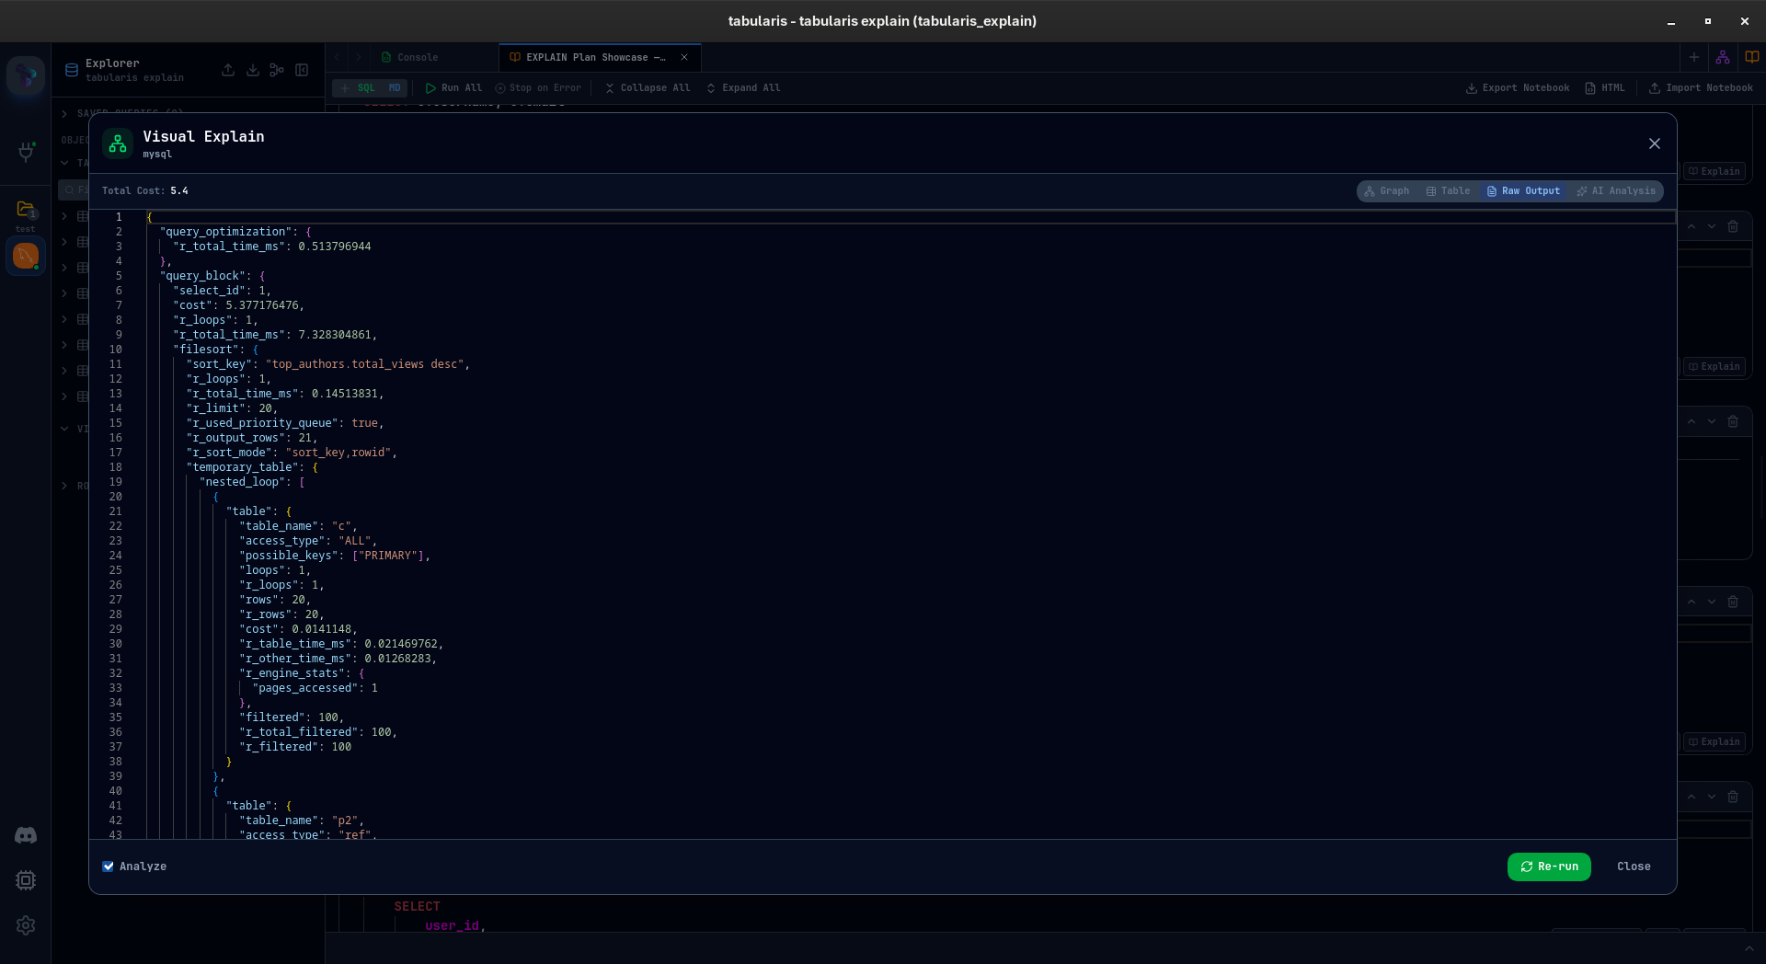This screenshot has width=1766, height=964.
Task: Open the schema diagram icon in Explorer header
Action: pyautogui.click(x=277, y=70)
